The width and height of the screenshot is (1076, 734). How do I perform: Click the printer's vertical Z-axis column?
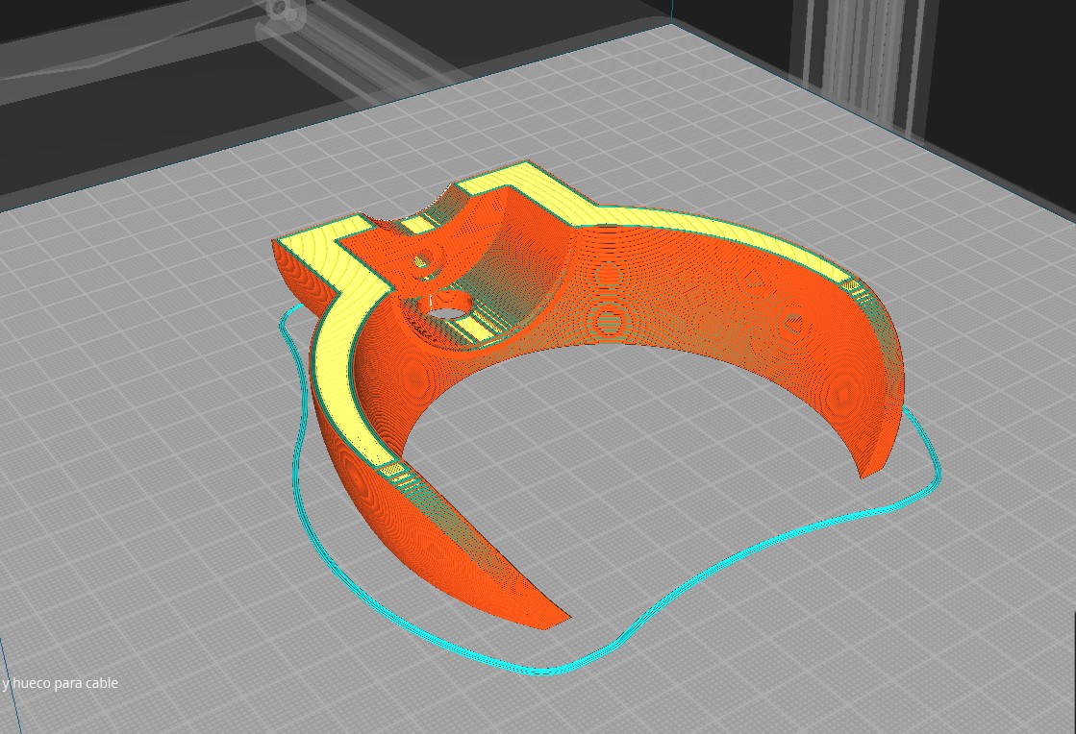(865, 58)
